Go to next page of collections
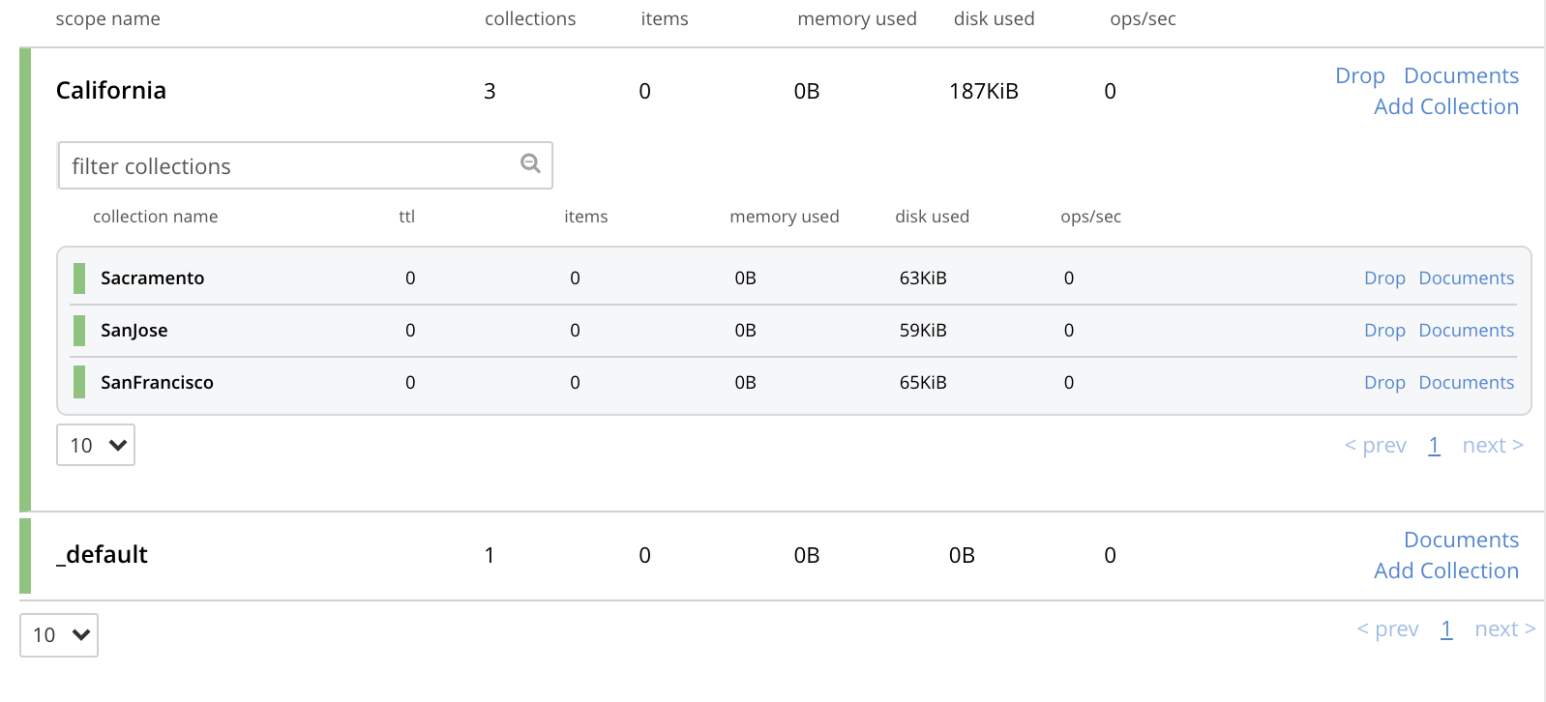The width and height of the screenshot is (1546, 702). point(1492,446)
